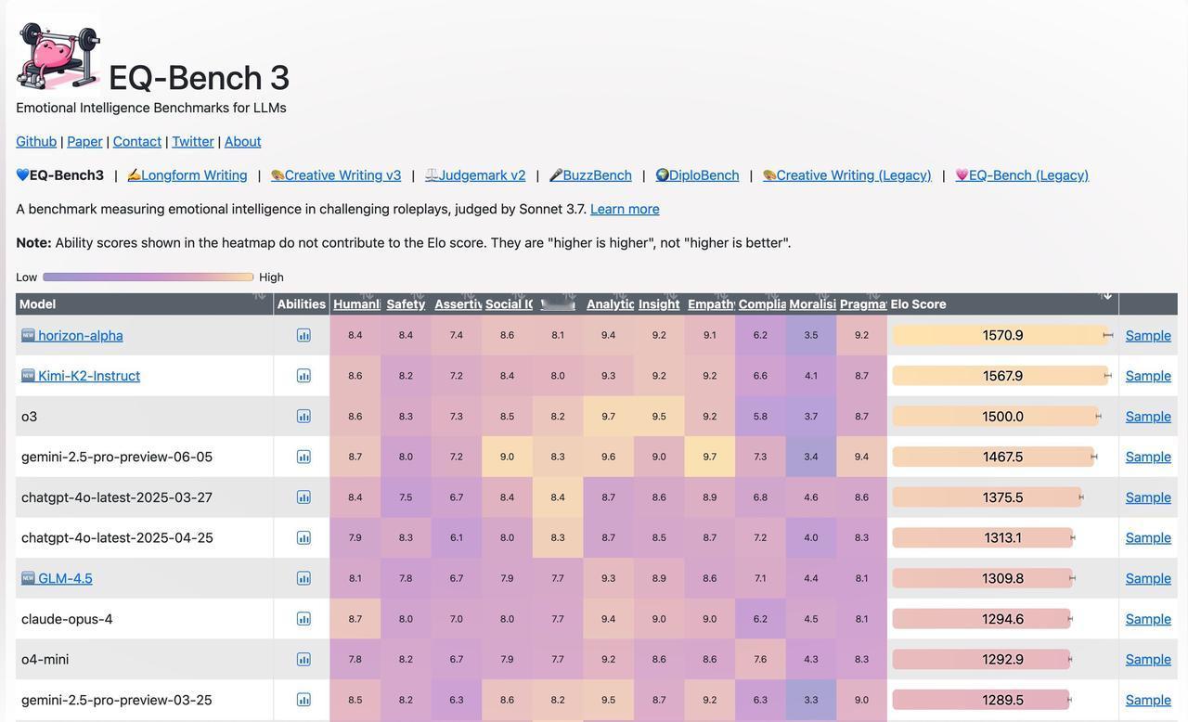Open the Paper link
This screenshot has width=1188, height=722.
(x=84, y=141)
